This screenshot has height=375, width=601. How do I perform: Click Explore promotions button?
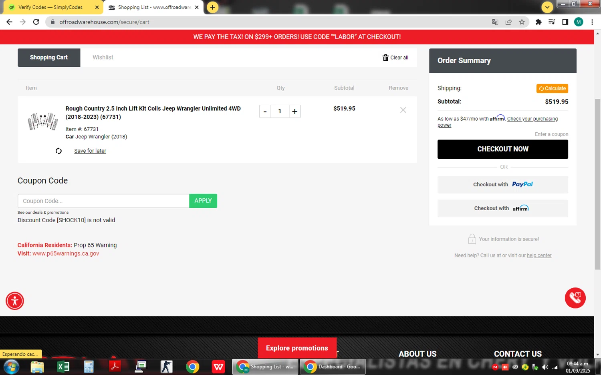(x=297, y=348)
